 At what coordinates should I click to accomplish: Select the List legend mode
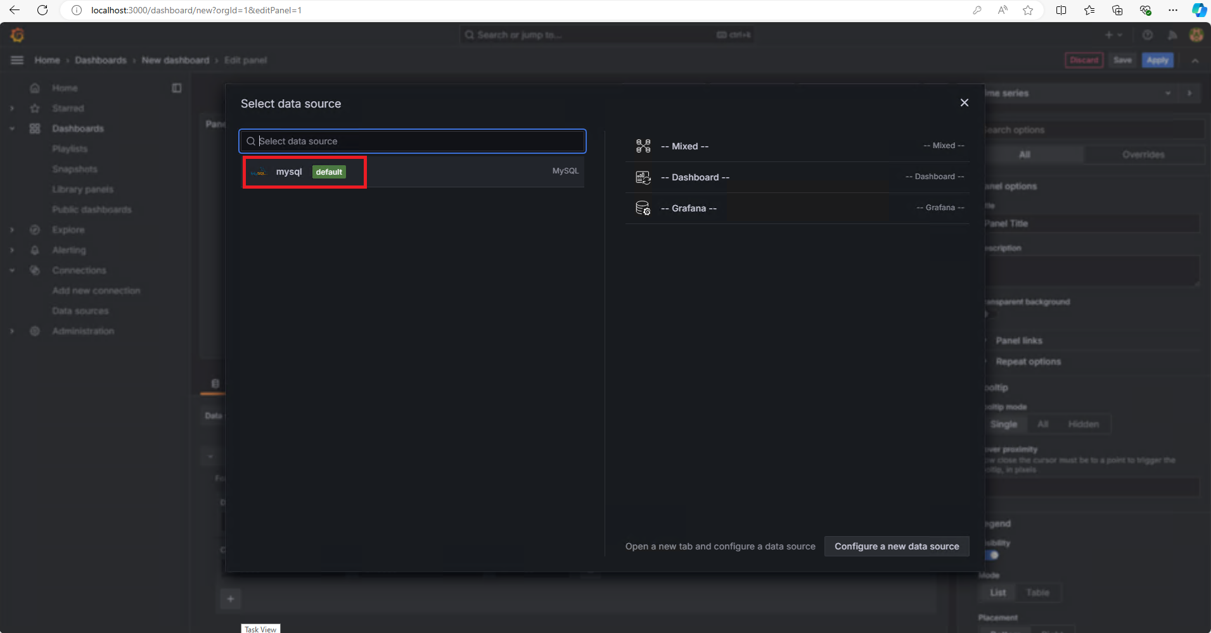click(998, 592)
